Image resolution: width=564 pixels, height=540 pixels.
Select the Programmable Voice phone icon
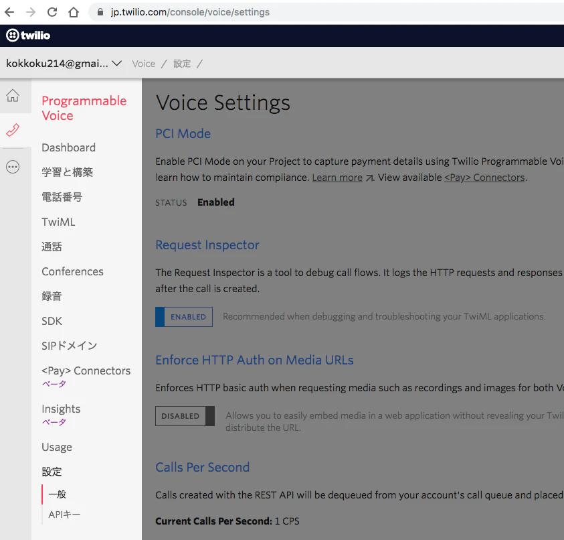click(x=13, y=130)
